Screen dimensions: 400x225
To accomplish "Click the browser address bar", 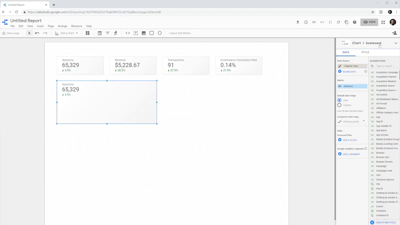I will [x=195, y=12].
